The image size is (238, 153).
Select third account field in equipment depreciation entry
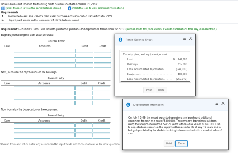44,135
